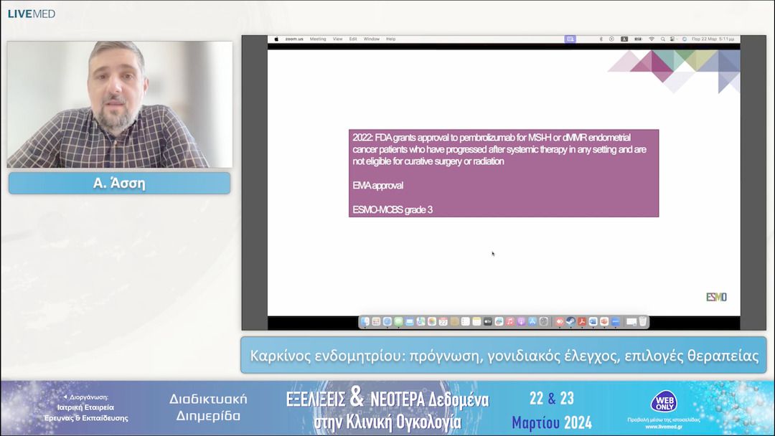The width and height of the screenshot is (775, 436).
Task: Open Calendar showing 22 in the Dock
Action: click(x=443, y=321)
